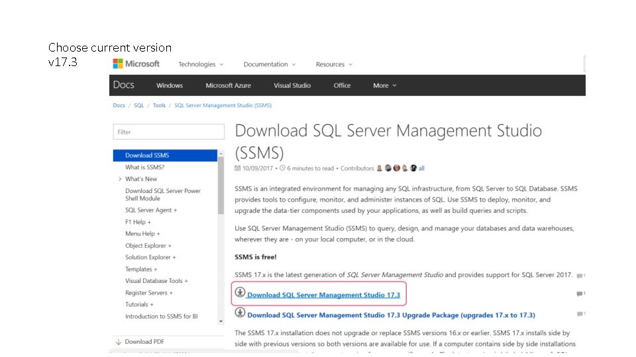
Task: Open the Resources dropdown
Action: [x=334, y=64]
